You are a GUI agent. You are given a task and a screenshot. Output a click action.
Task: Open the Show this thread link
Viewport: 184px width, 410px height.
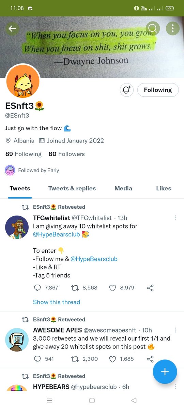pos(57,302)
